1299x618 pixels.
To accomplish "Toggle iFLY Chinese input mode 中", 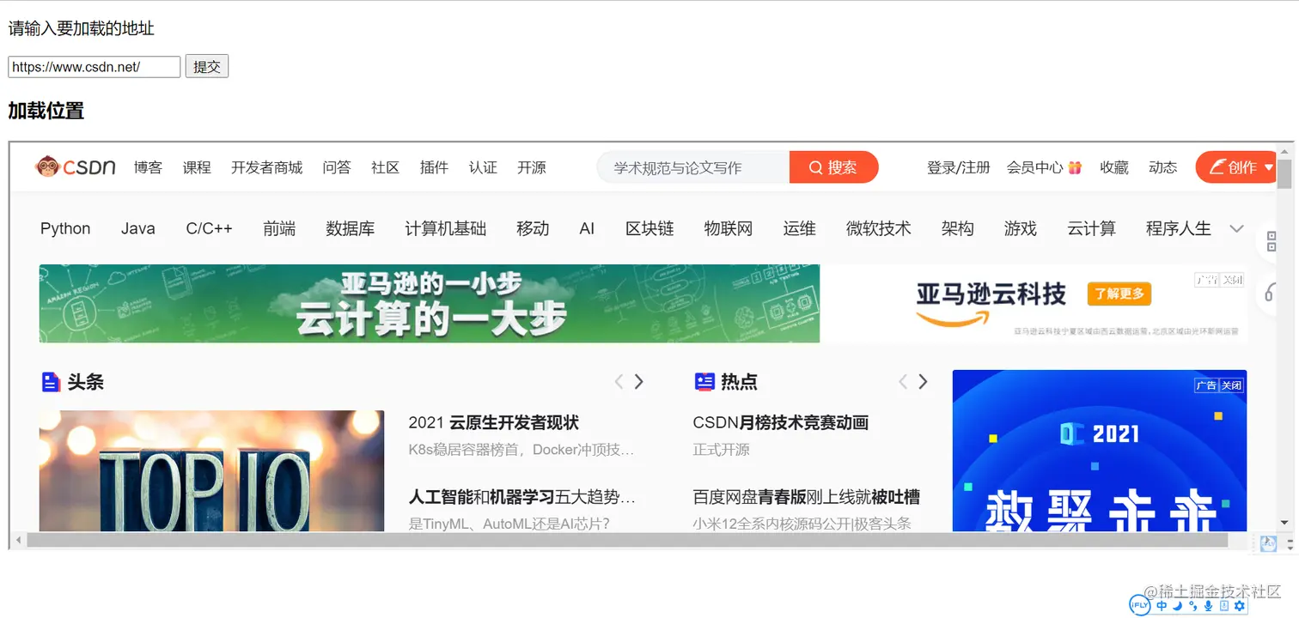I will coord(1162,606).
